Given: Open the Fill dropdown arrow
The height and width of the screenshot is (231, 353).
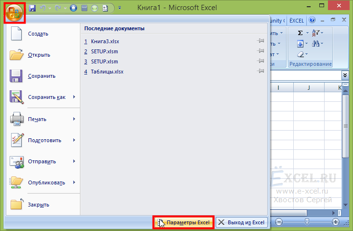Looking at the screenshot, I should pos(306,44).
